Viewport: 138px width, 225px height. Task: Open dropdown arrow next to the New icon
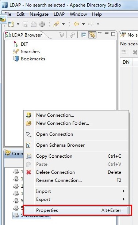tap(18, 24)
